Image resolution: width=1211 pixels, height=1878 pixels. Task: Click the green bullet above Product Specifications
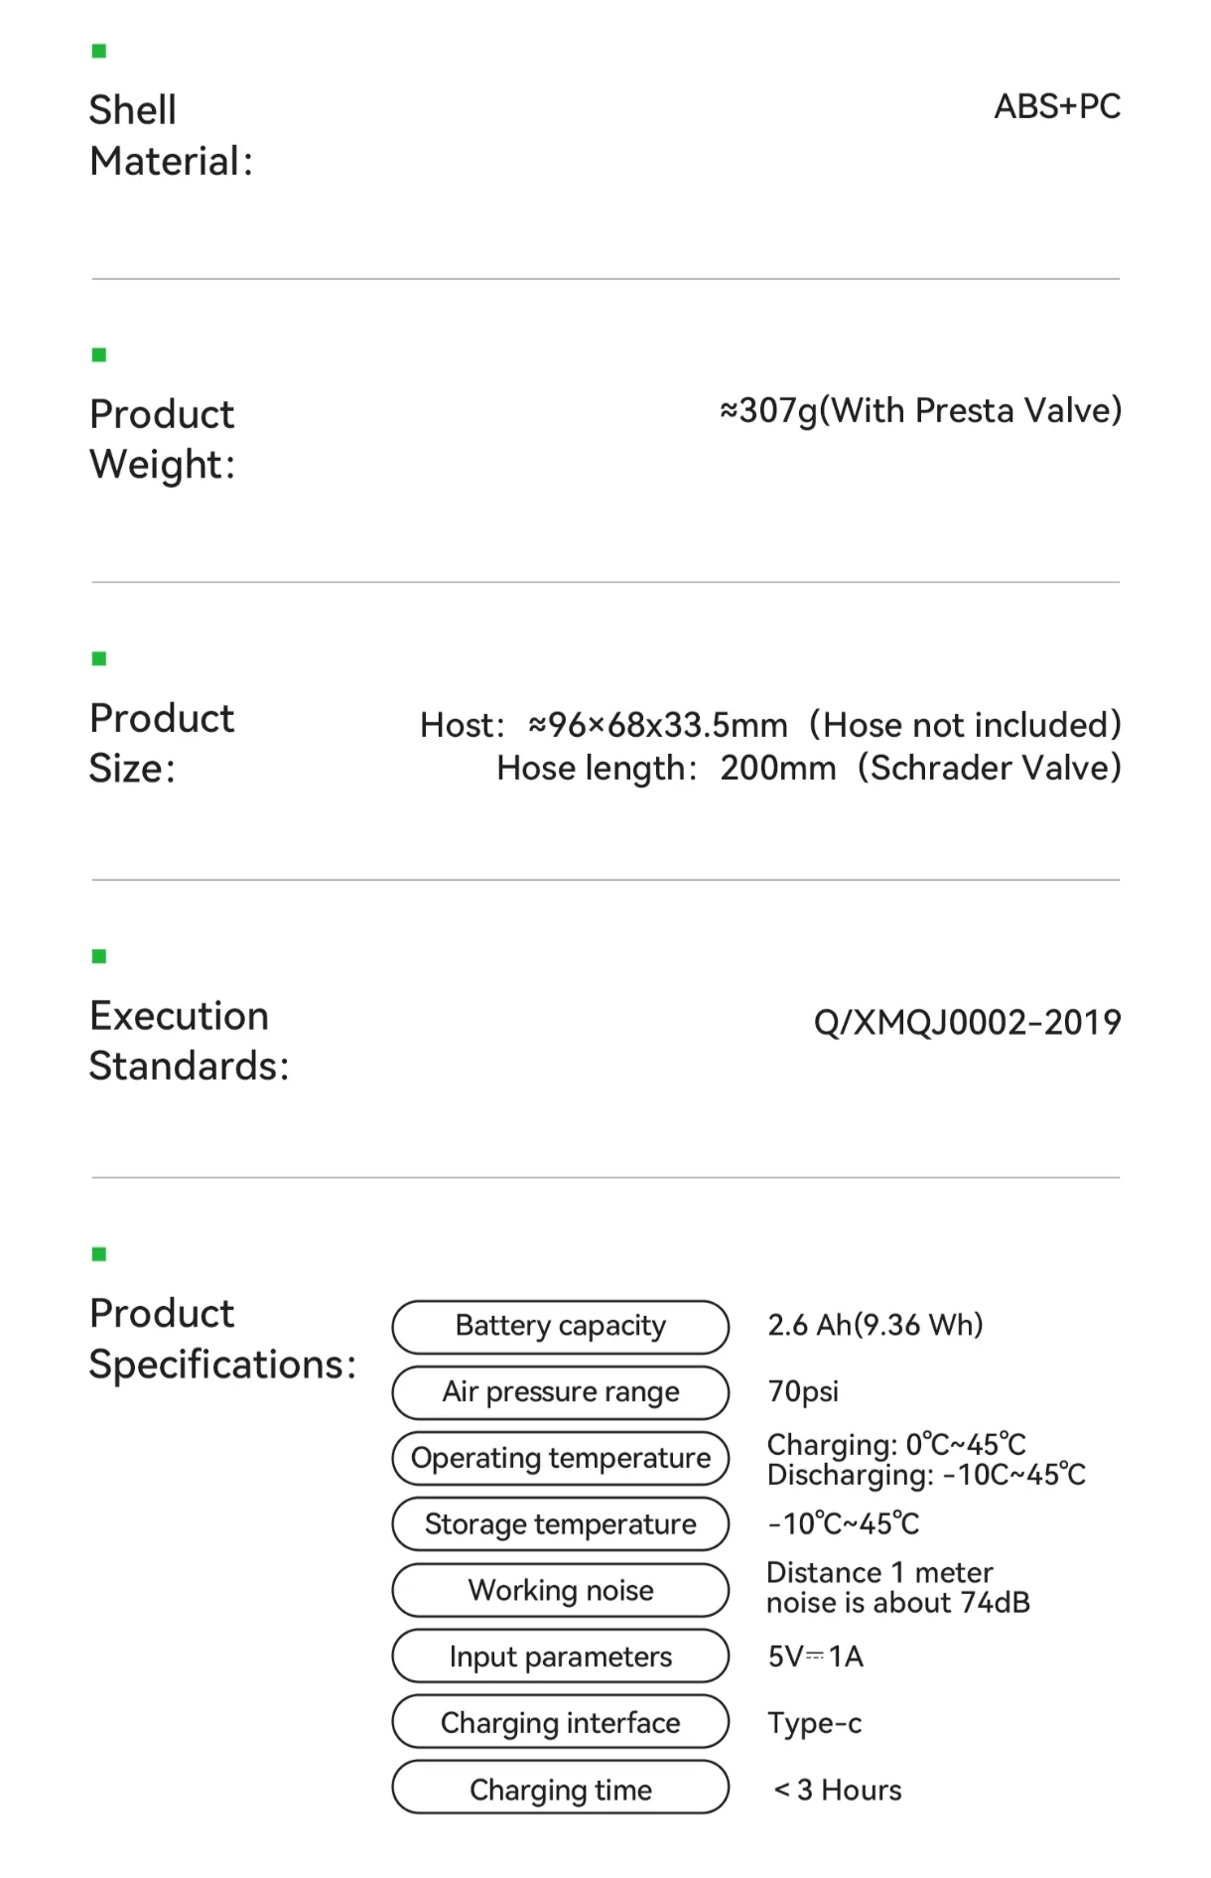[98, 1254]
